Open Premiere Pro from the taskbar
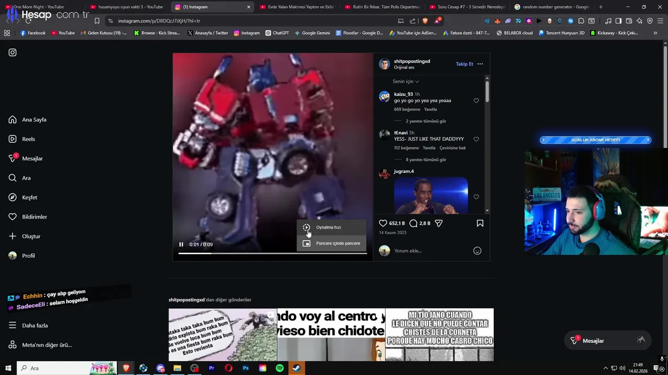The image size is (668, 375). [211, 368]
